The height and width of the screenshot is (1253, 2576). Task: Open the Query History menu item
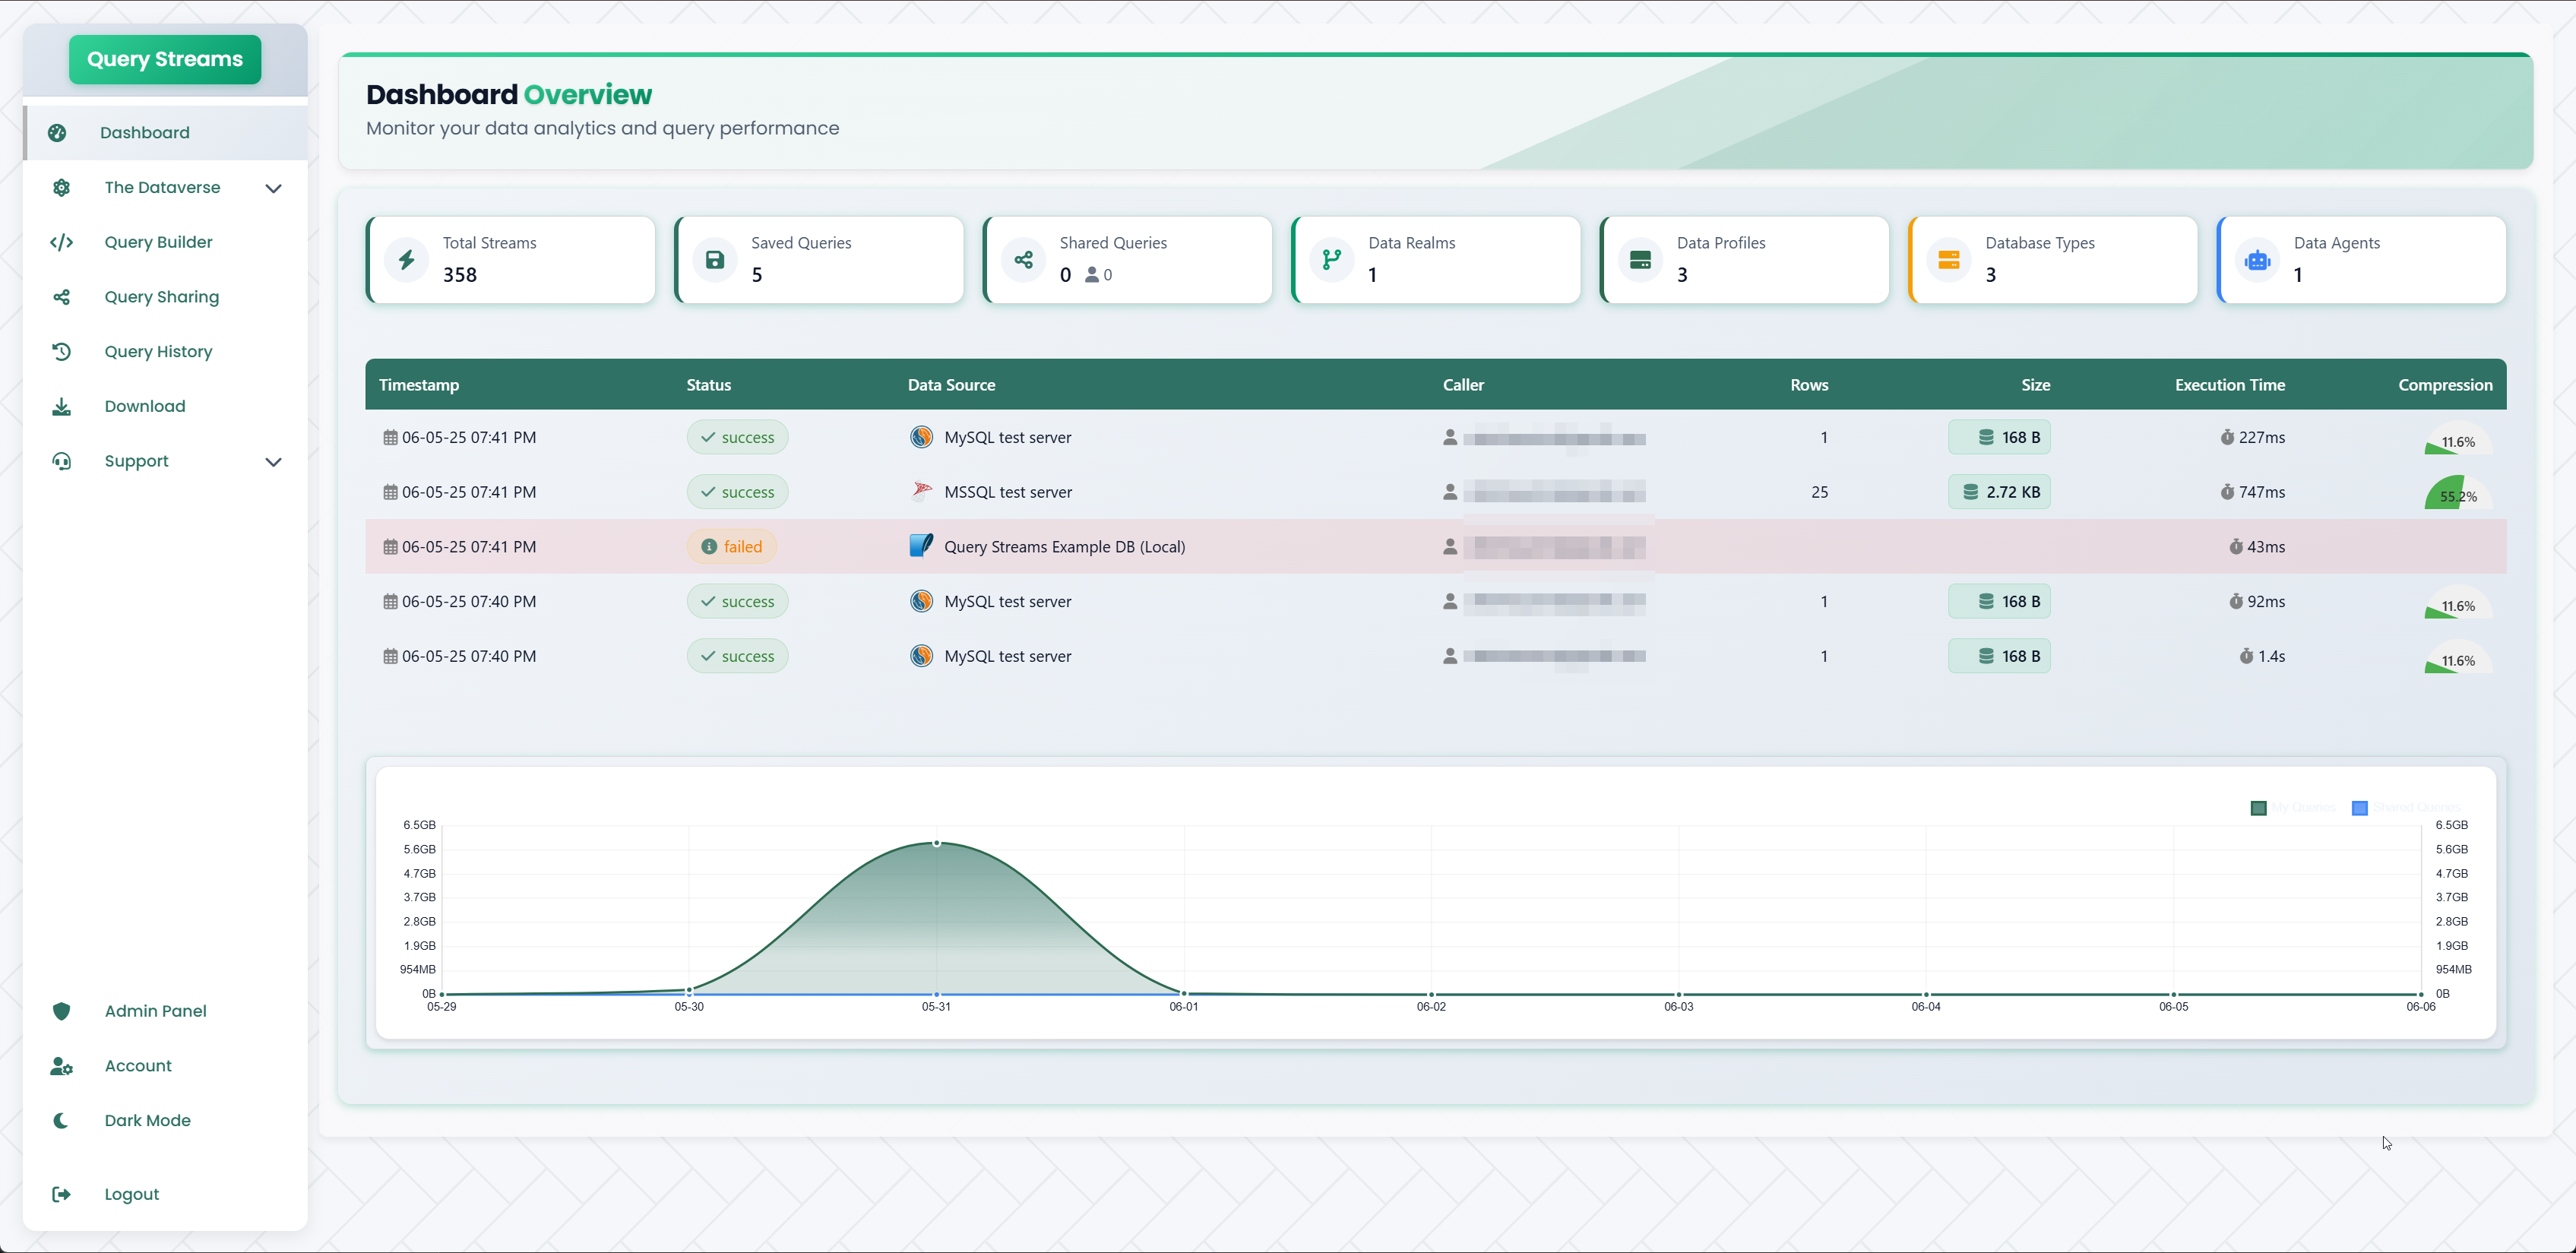(x=158, y=351)
